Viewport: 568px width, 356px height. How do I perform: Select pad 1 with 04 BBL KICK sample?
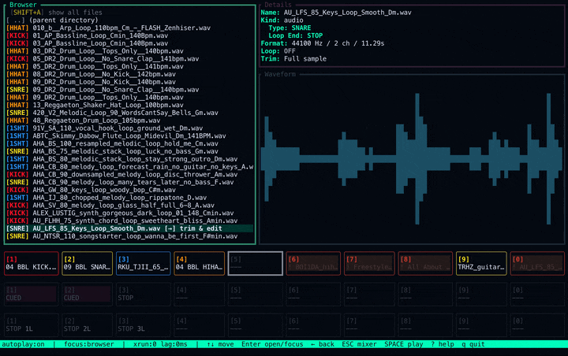pyautogui.click(x=31, y=263)
